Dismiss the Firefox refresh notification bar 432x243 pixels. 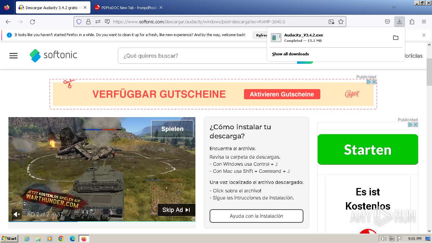point(424,35)
